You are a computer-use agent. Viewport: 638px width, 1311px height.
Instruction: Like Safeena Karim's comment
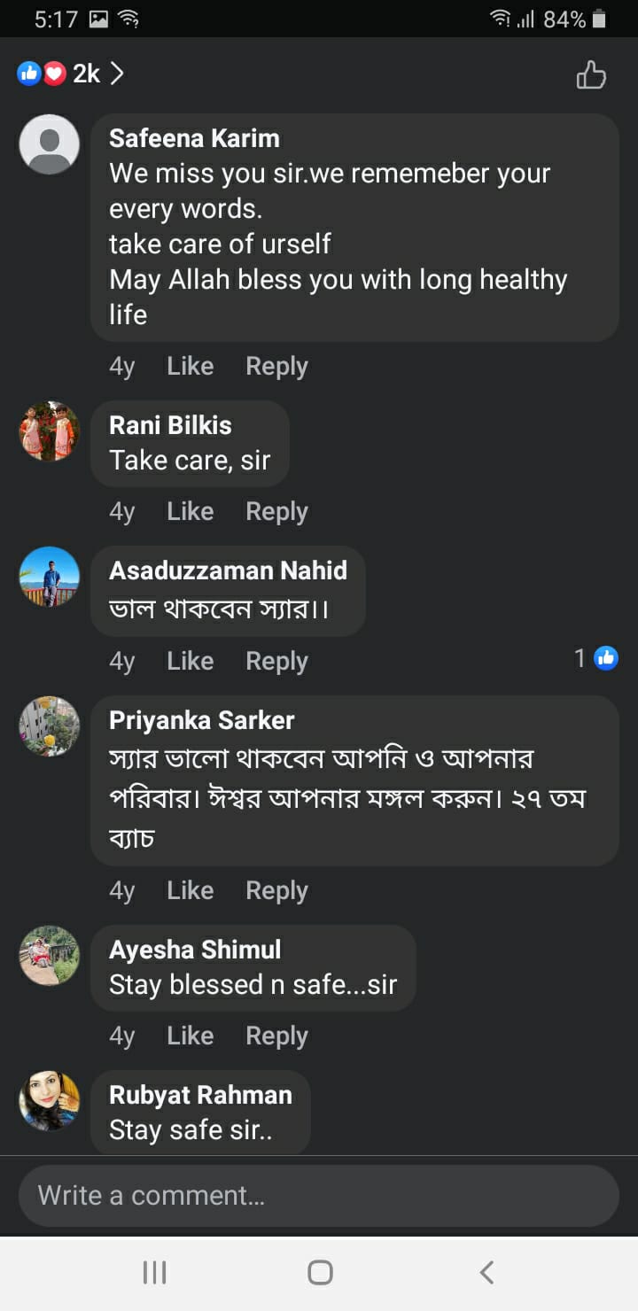coord(190,367)
